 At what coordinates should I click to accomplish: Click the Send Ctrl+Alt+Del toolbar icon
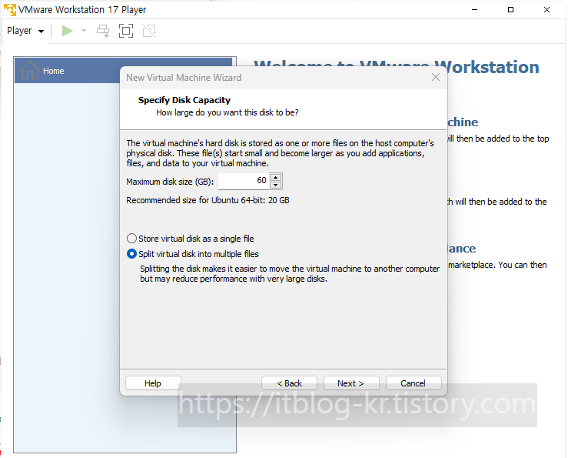[103, 31]
